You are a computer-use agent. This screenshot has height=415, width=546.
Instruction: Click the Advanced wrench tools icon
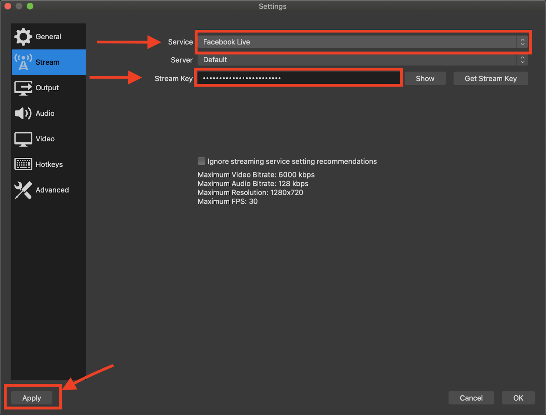coord(23,190)
